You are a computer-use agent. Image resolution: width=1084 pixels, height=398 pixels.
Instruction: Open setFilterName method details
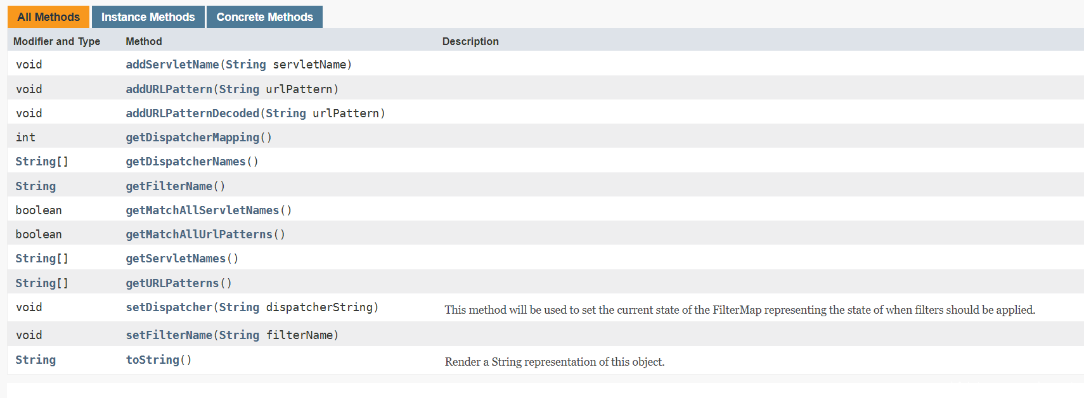tap(169, 335)
